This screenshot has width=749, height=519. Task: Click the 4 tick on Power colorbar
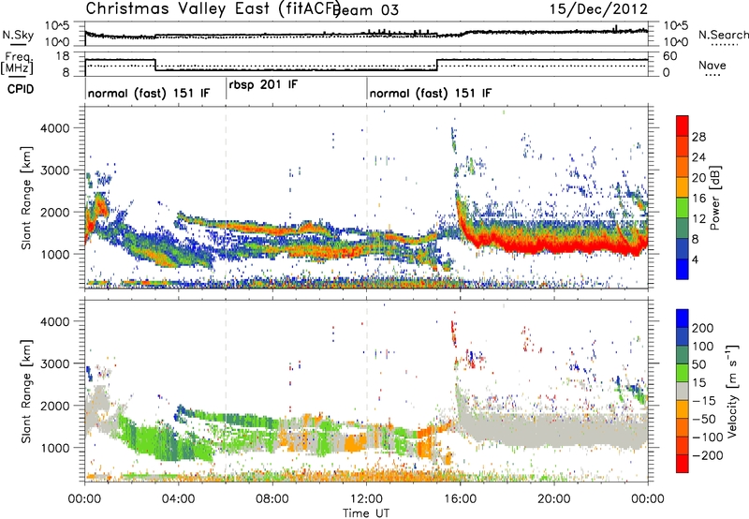coord(695,259)
